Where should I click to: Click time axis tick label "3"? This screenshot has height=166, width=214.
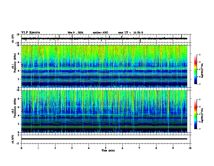[72, 148]
